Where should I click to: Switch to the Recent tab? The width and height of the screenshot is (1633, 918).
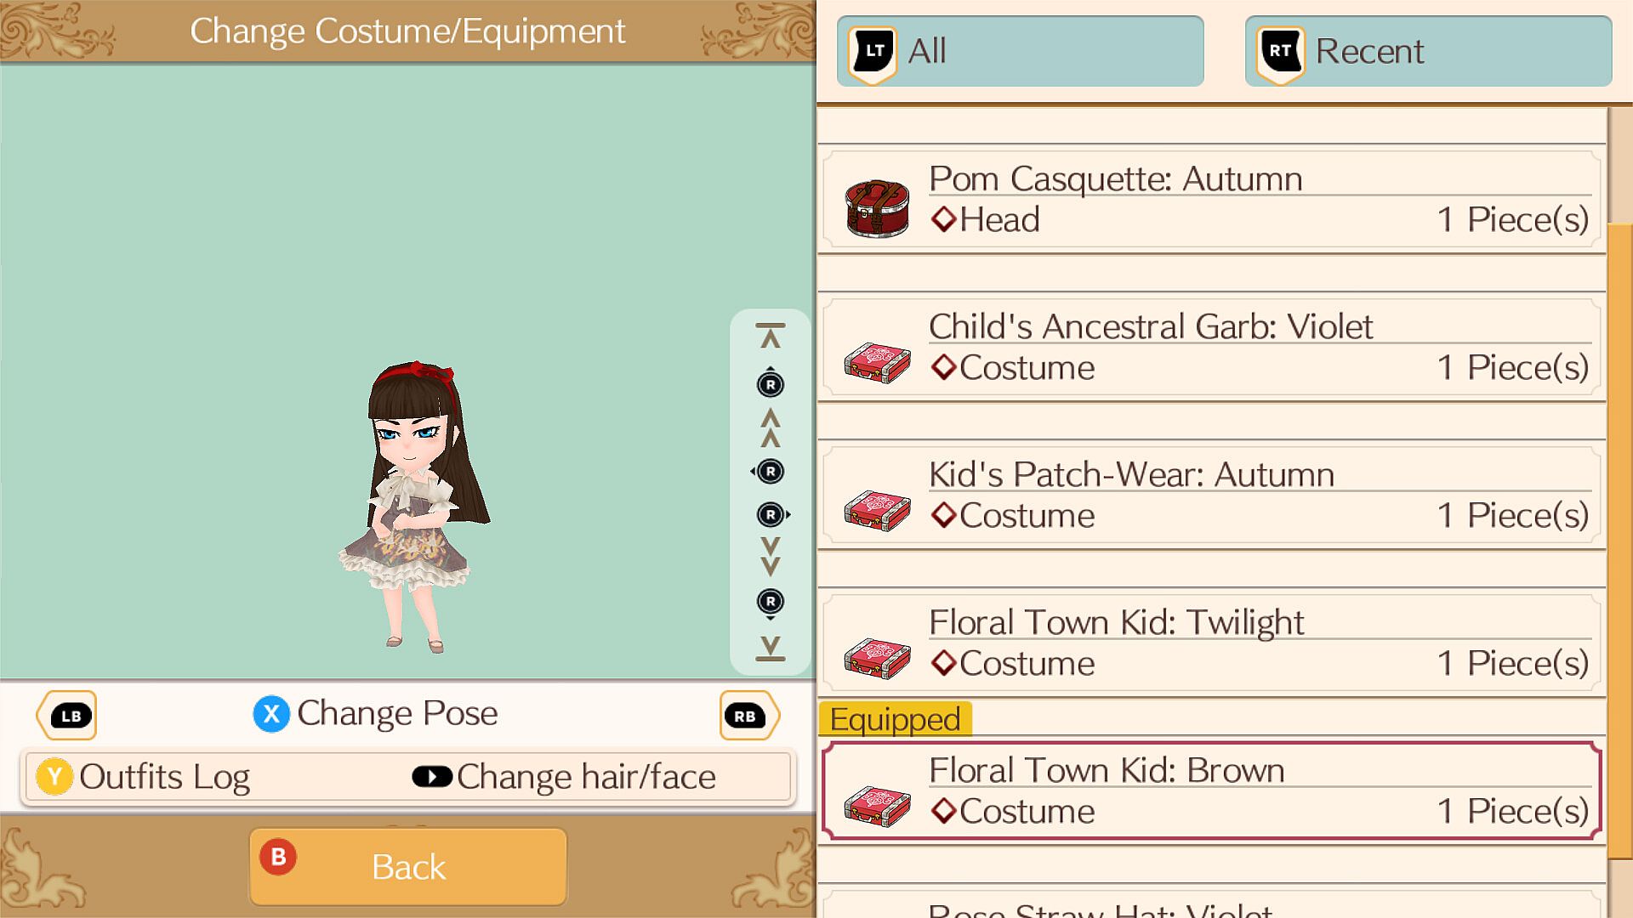1429,51
